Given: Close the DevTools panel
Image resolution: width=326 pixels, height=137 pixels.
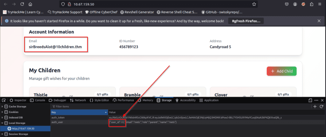Looking at the screenshot, I should click(x=322, y=100).
